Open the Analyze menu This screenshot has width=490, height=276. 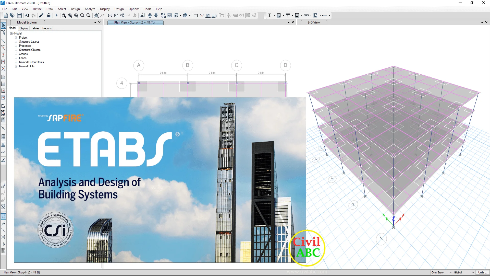[90, 9]
